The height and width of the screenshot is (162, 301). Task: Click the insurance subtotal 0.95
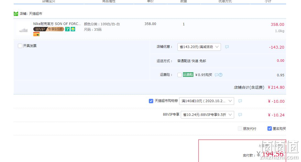pyautogui.click(x=280, y=75)
